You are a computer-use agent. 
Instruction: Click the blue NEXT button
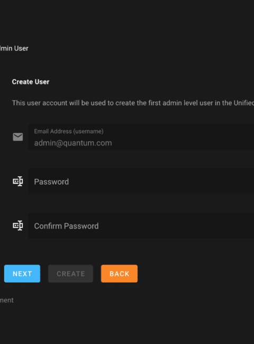tap(22, 274)
